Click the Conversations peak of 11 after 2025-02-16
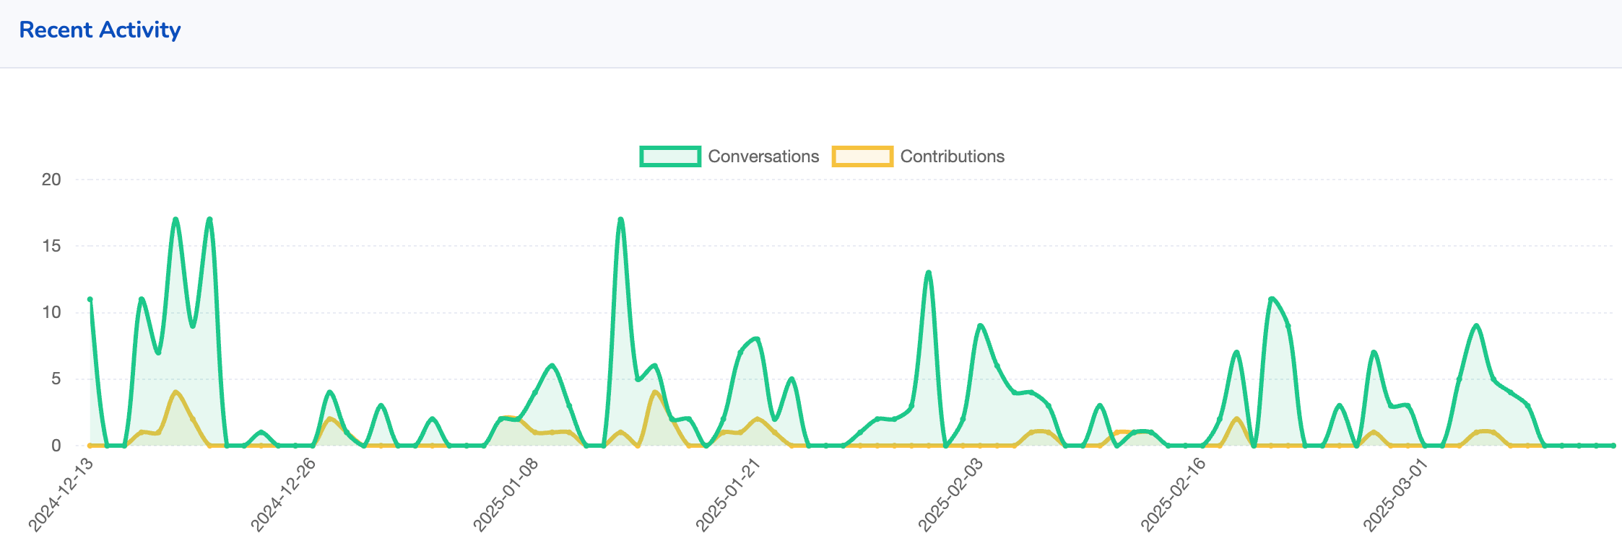 [x=1271, y=299]
